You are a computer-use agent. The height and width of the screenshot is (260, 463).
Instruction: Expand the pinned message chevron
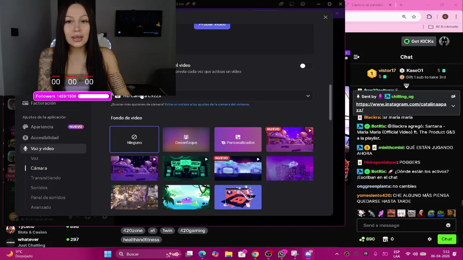pos(453,106)
